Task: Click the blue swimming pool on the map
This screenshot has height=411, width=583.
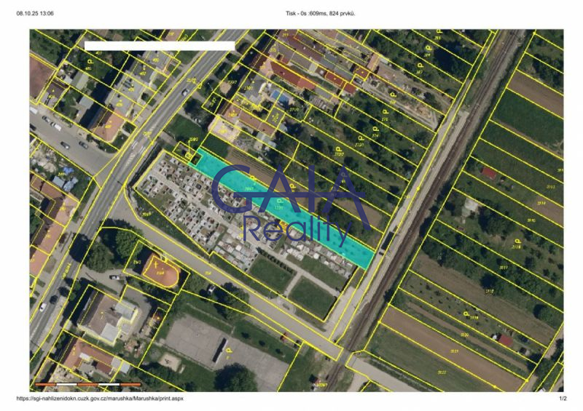Action: 277,95
